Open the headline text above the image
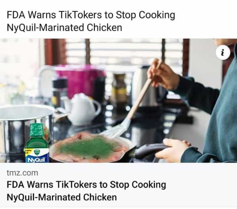237x209 pixels. (91, 21)
